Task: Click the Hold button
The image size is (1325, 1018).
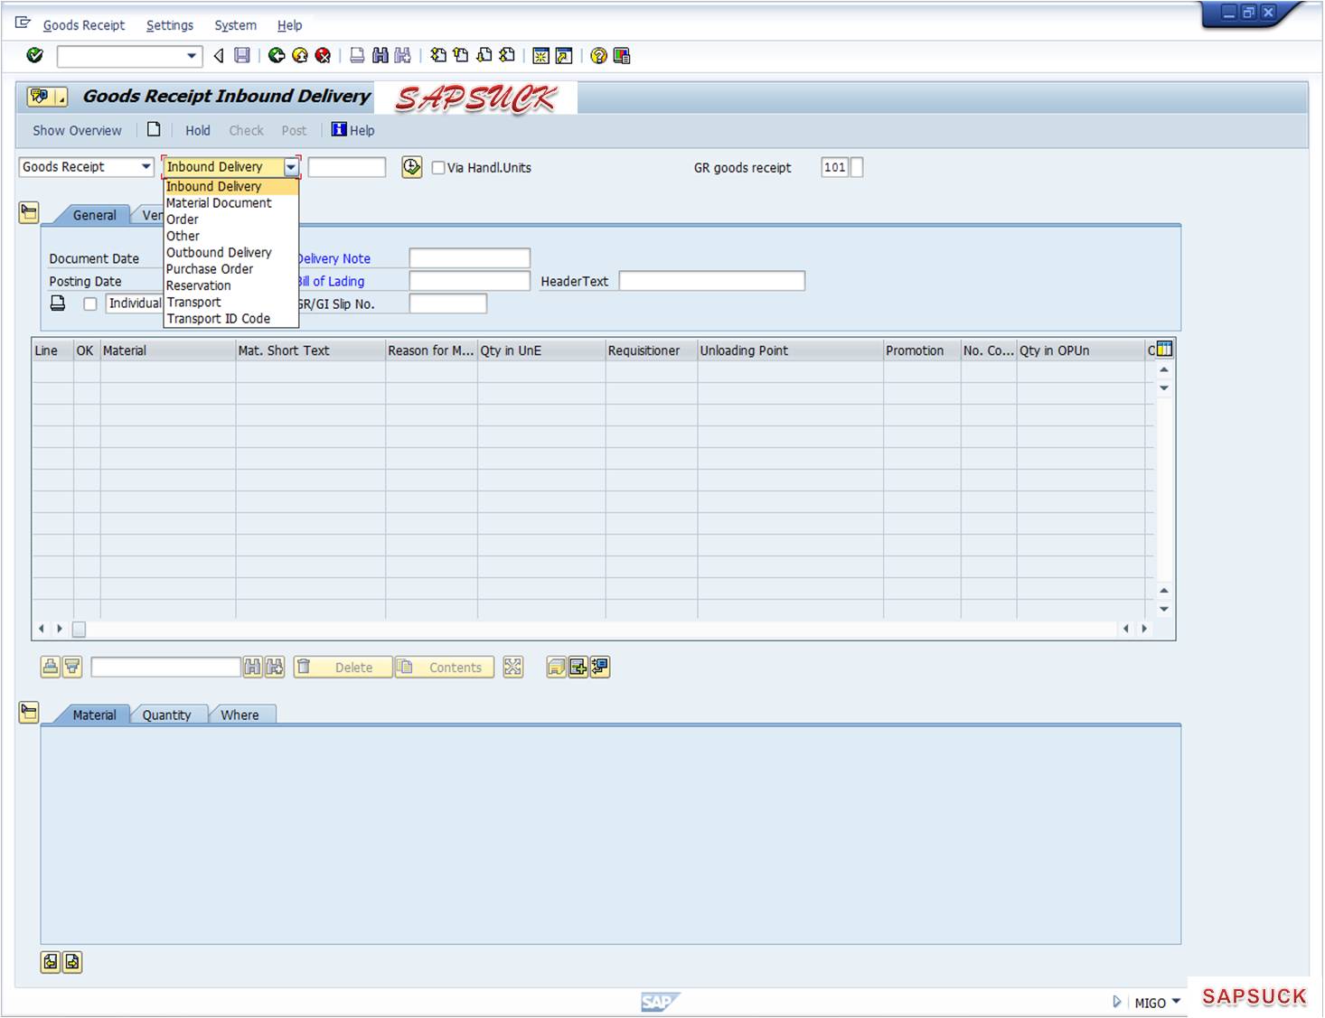Action: tap(198, 130)
